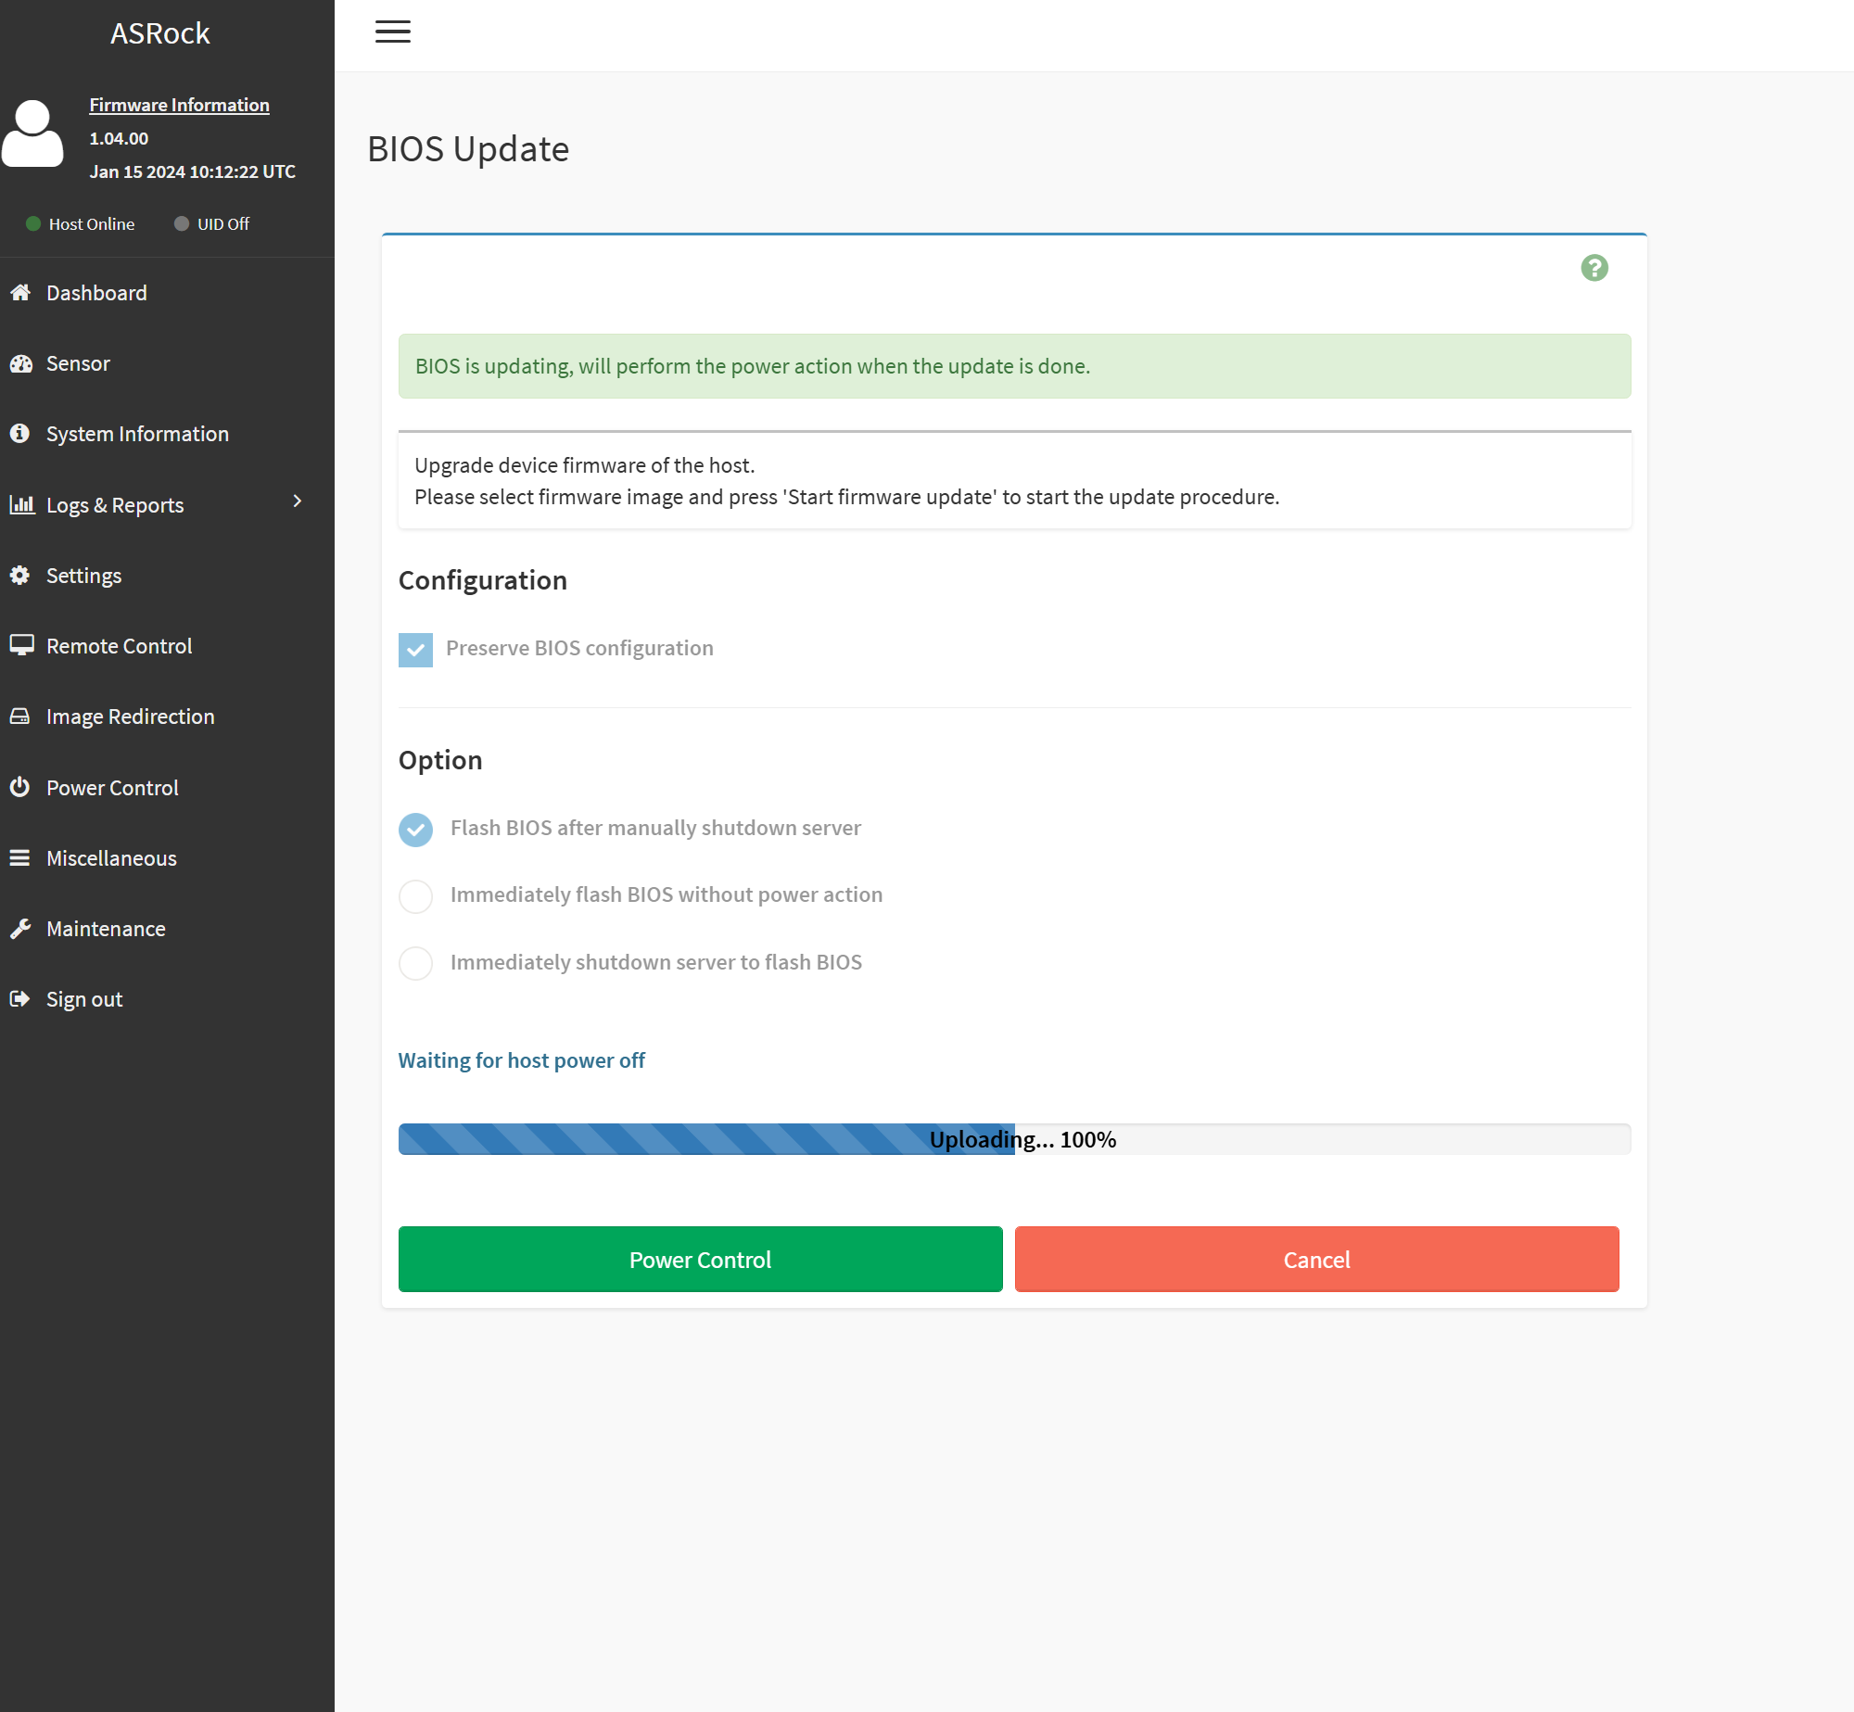Click the user avatar icon

[33, 133]
